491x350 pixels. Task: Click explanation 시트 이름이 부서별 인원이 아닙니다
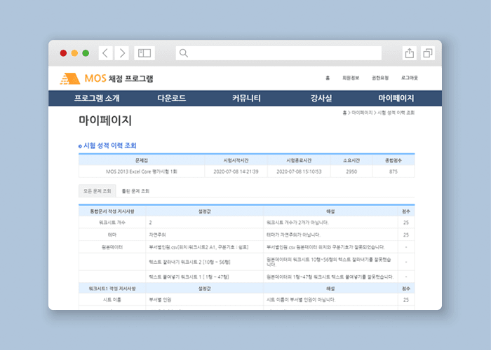click(301, 300)
